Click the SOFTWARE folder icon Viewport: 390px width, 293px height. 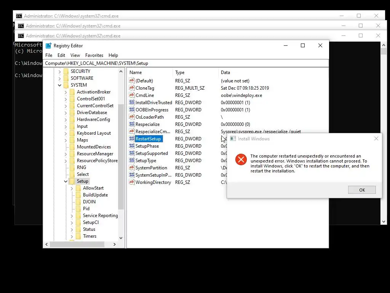66,78
